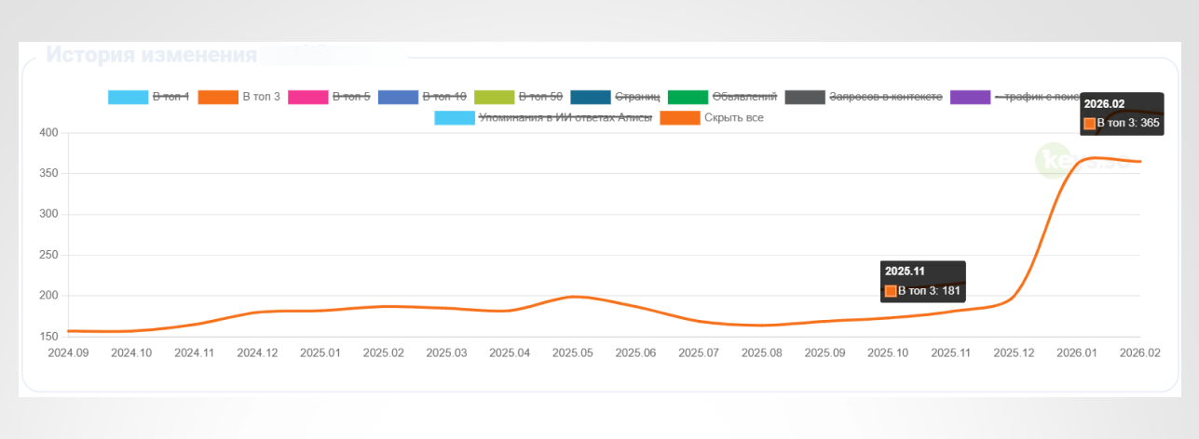Enable the 'Страниц' legend entry
The width and height of the screenshot is (1199, 439).
[638, 97]
